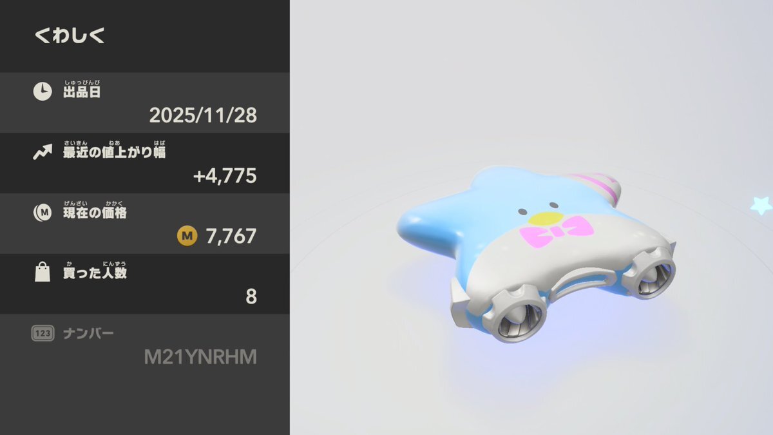Viewport: 773px width, 435px height.
Task: Click the item code M21YNRHM
Action: [200, 357]
